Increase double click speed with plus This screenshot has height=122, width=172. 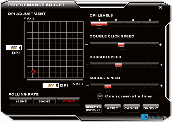tap(161, 45)
